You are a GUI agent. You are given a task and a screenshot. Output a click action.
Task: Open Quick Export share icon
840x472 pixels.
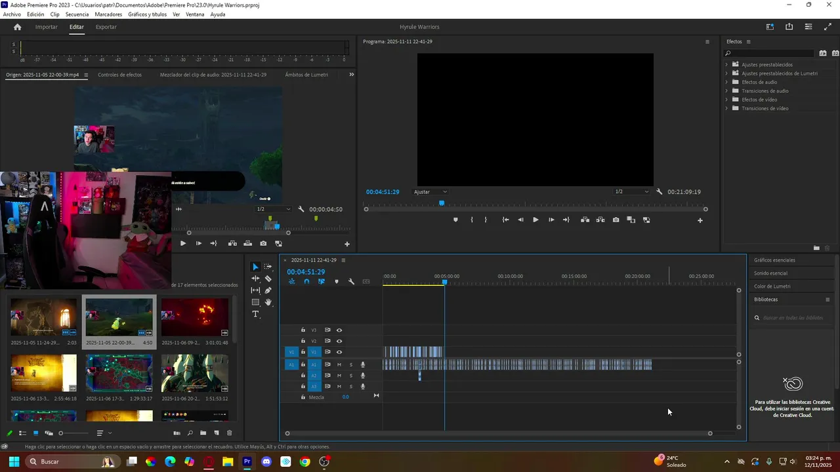(x=789, y=27)
